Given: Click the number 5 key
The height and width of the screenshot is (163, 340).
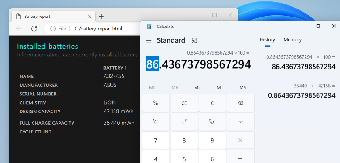Looking at the screenshot, I should click(x=184, y=156).
